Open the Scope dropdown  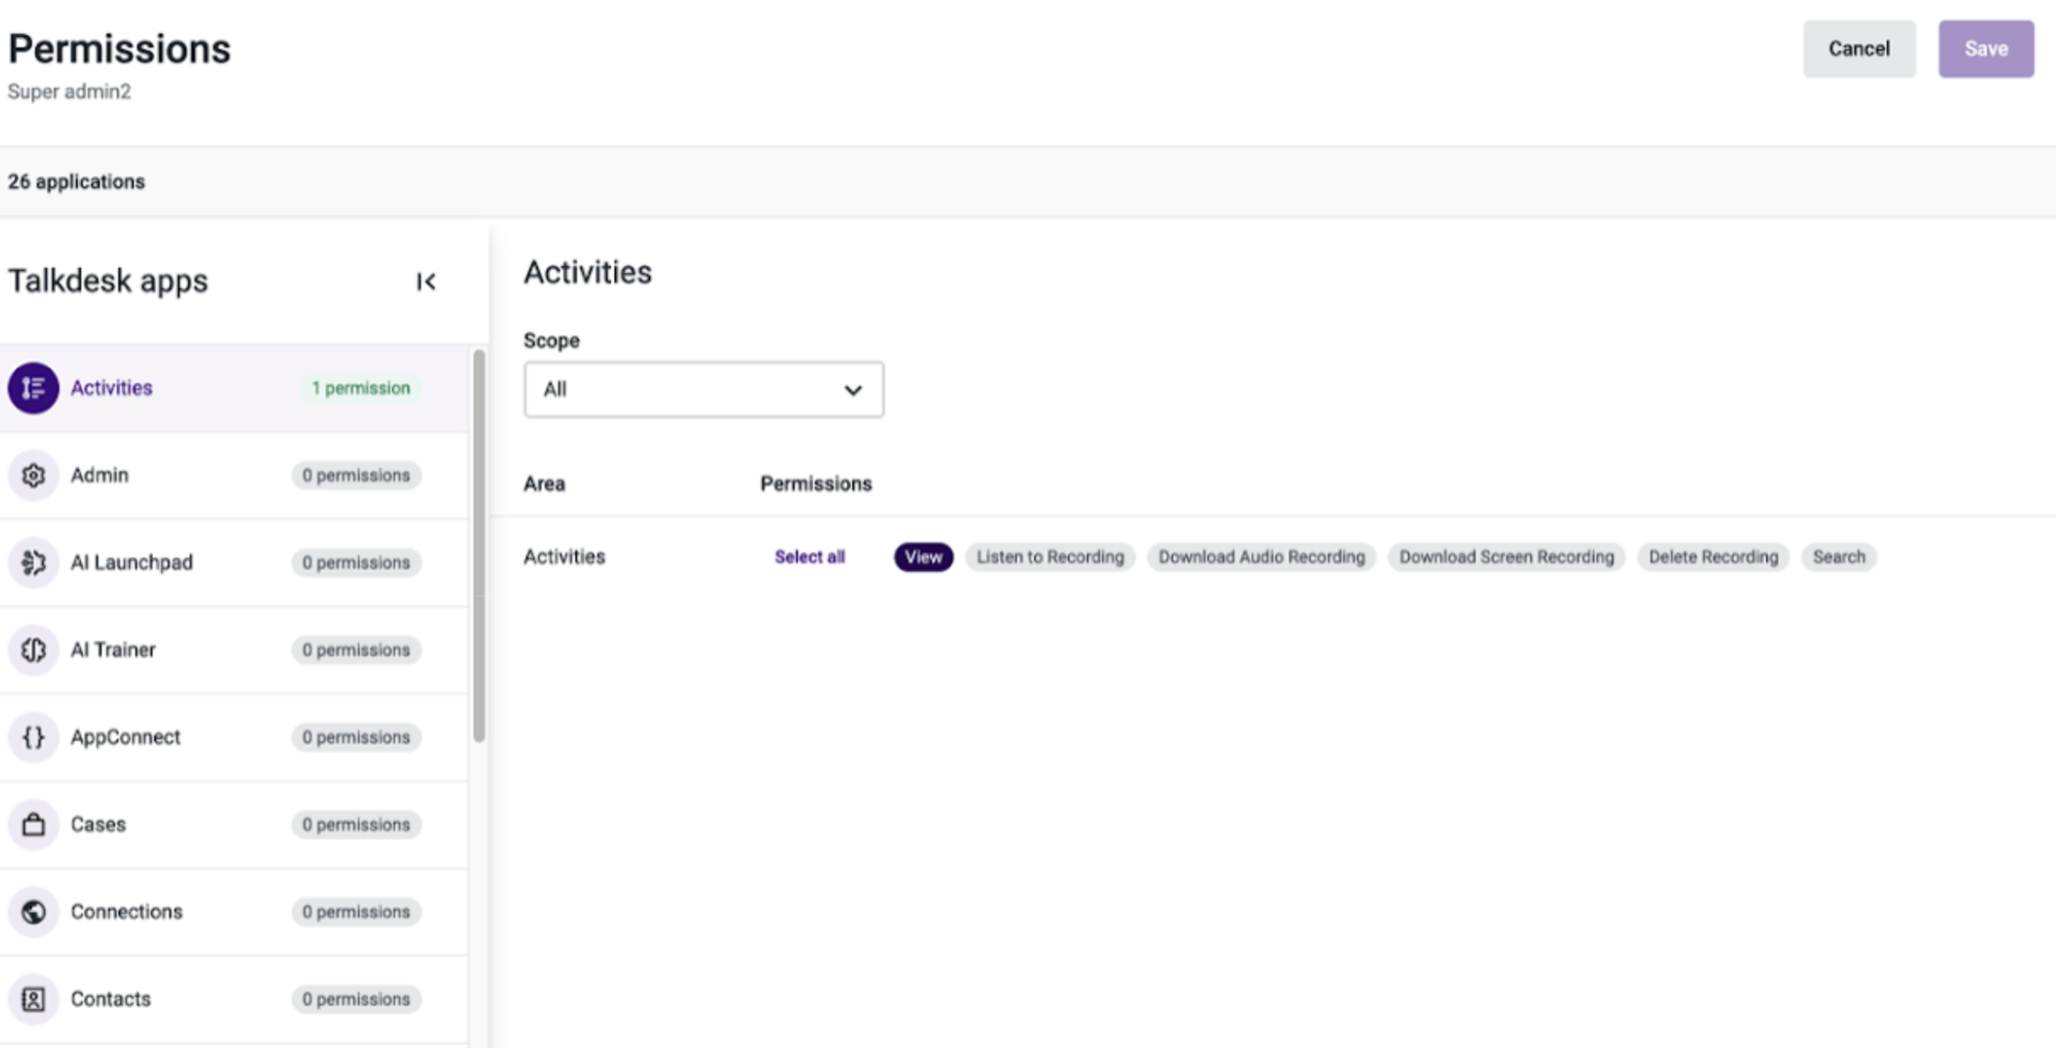(x=703, y=390)
